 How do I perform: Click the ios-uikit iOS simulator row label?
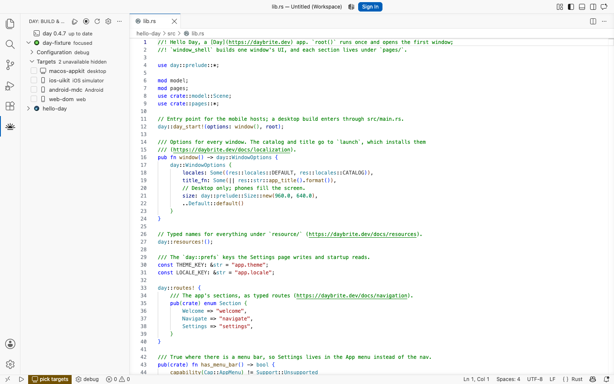[x=76, y=80]
